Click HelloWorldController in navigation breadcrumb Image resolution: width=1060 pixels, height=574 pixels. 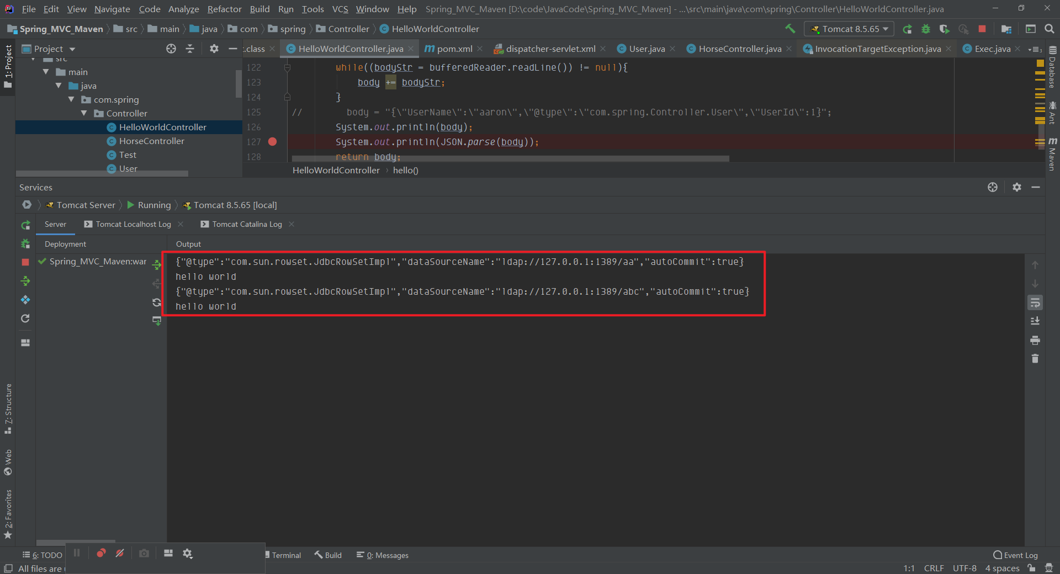click(430, 29)
